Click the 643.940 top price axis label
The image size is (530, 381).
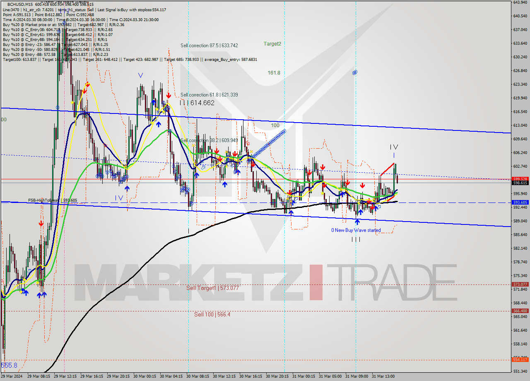pos(520,2)
